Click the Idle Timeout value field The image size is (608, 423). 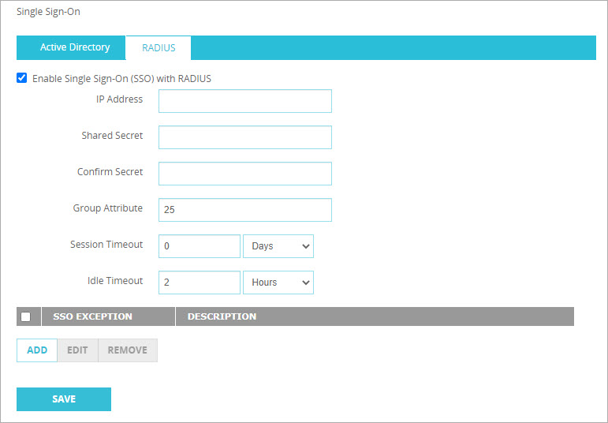199,283
